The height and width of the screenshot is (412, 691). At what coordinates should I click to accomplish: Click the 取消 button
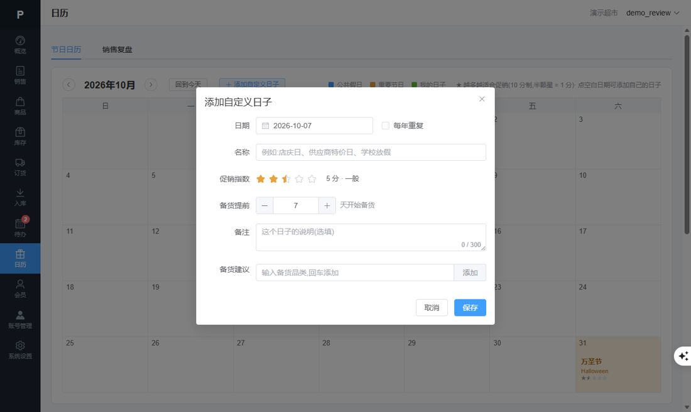(x=432, y=308)
